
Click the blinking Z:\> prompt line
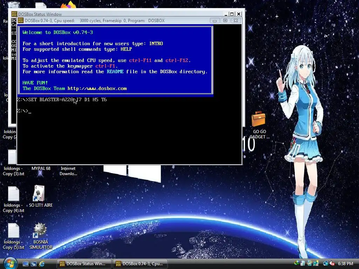pyautogui.click(x=24, y=111)
